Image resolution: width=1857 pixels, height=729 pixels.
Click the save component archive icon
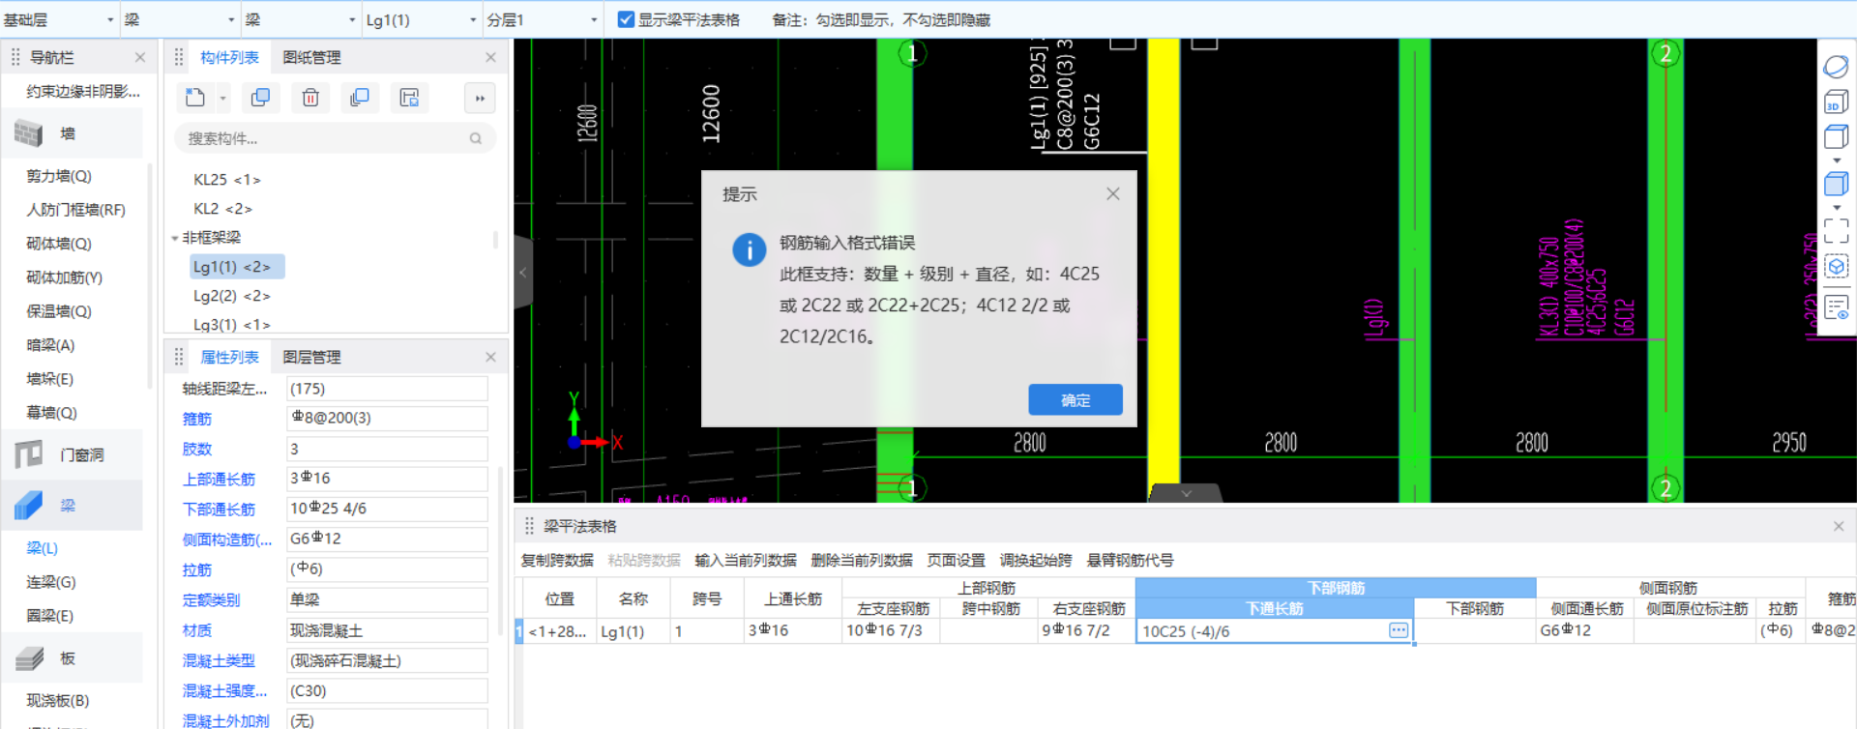pos(409,98)
